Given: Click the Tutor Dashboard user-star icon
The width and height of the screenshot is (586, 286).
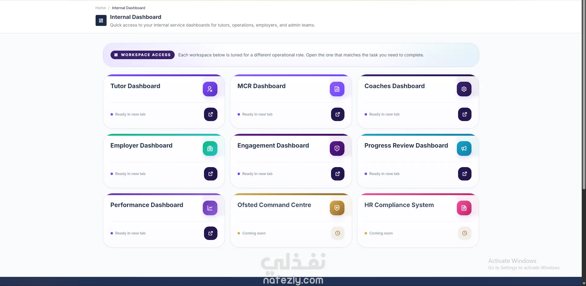Looking at the screenshot, I should tap(210, 89).
